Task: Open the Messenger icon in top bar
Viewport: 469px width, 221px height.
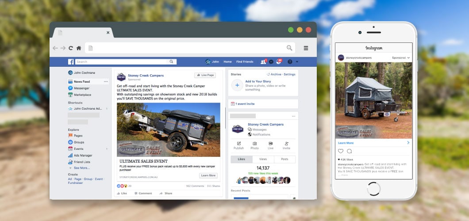Action: (x=271, y=62)
